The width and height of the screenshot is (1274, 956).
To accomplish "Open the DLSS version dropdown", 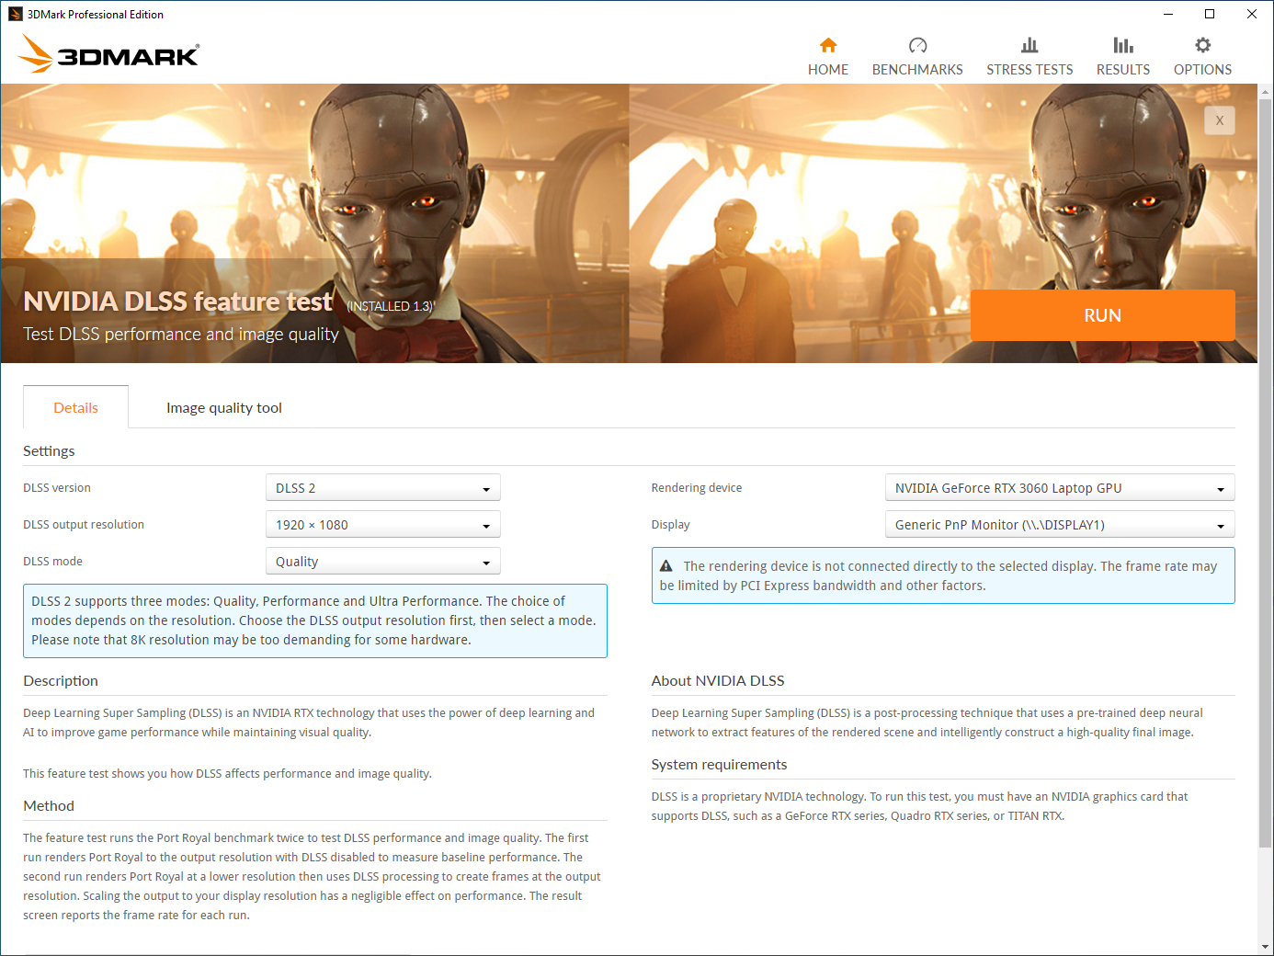I will [x=382, y=488].
